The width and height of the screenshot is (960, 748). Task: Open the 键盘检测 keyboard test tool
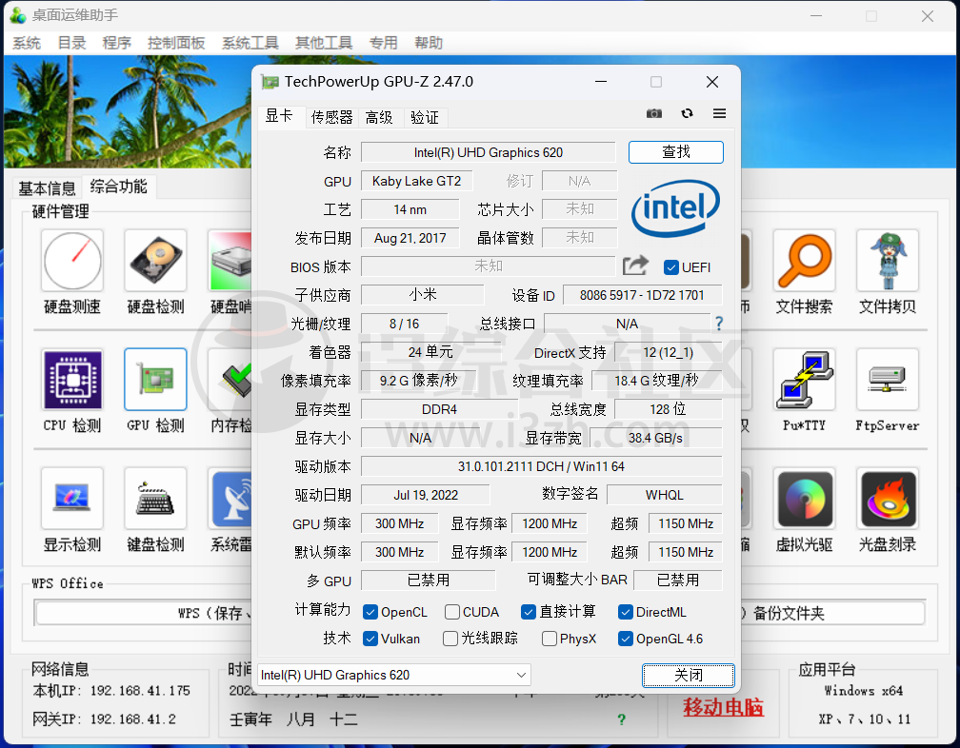155,499
